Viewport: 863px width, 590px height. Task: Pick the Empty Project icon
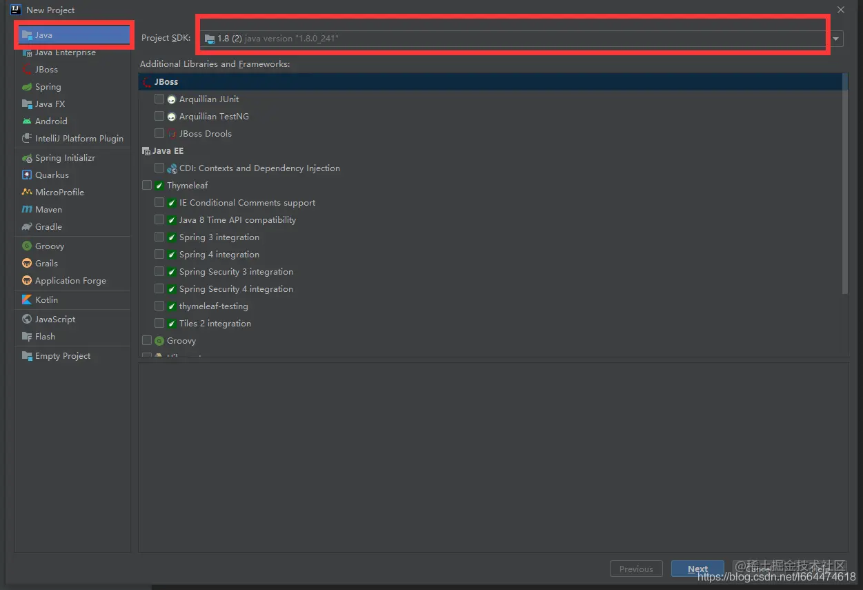(x=27, y=356)
